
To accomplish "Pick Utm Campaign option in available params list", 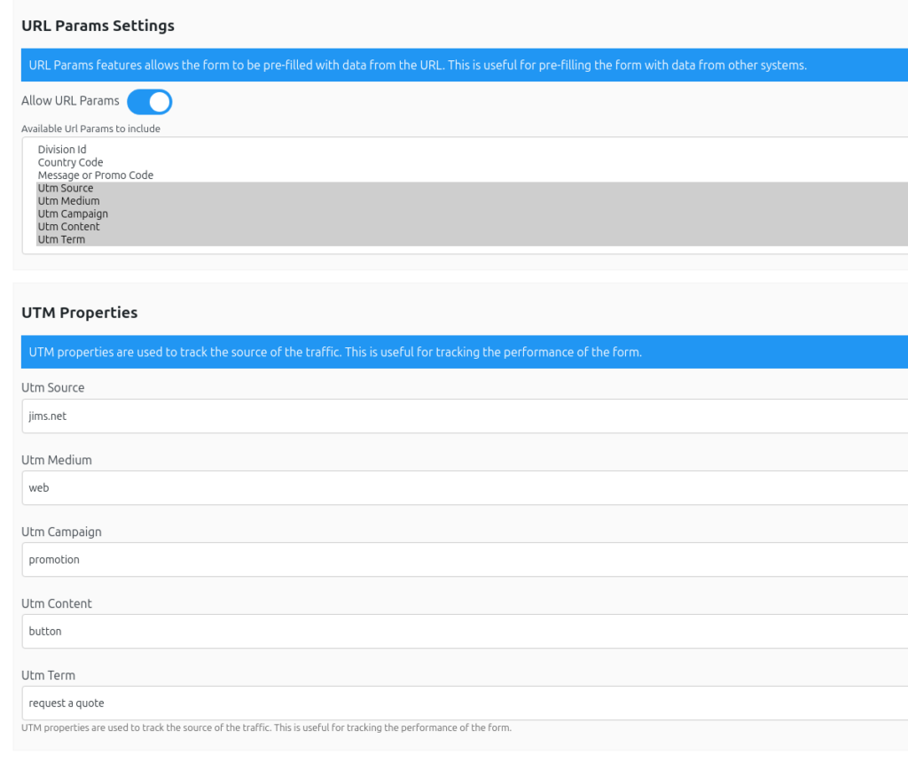I will (x=73, y=214).
